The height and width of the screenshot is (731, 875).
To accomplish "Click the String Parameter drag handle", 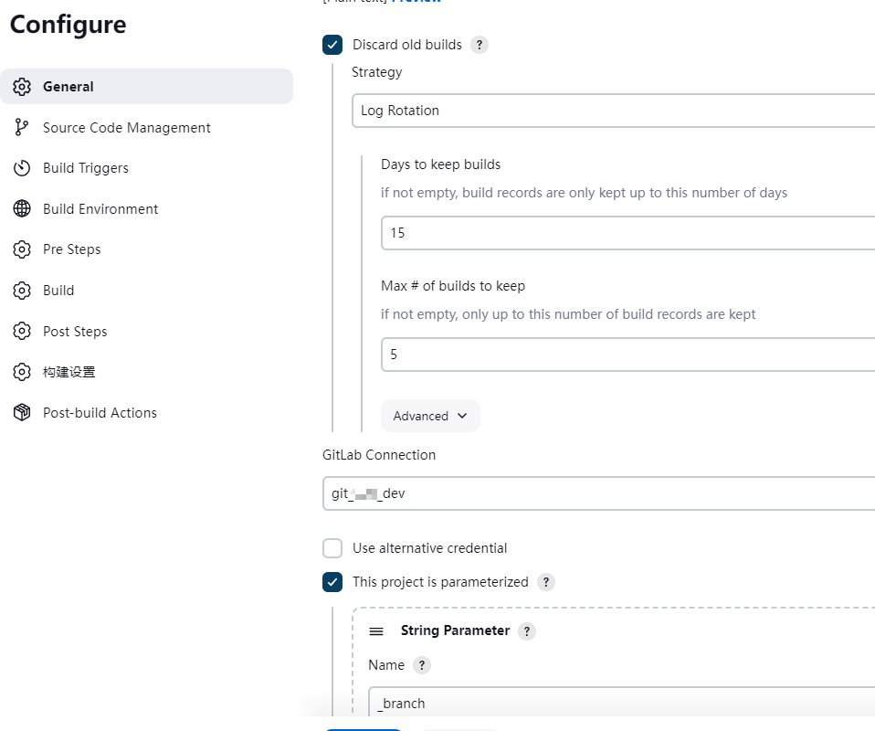I will (376, 631).
